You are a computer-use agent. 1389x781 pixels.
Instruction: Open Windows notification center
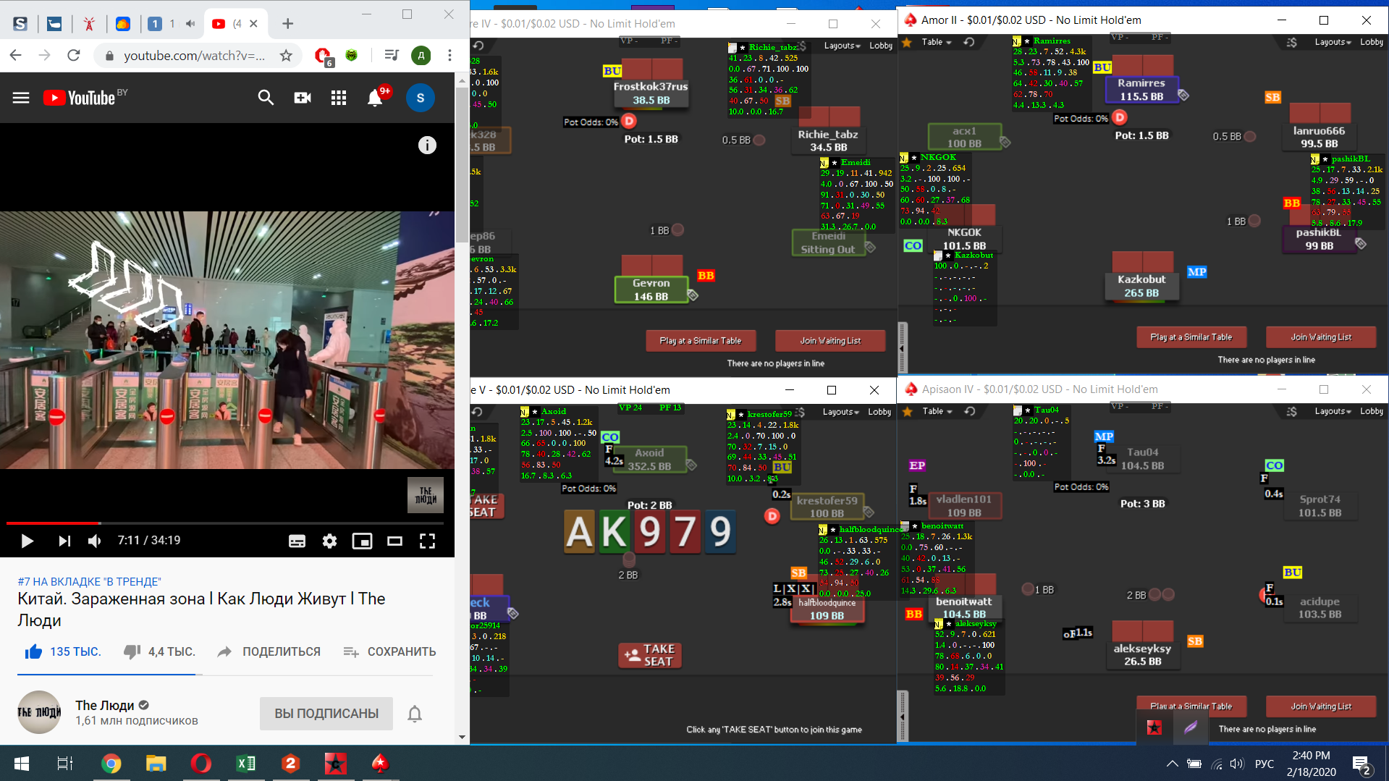point(1361,764)
